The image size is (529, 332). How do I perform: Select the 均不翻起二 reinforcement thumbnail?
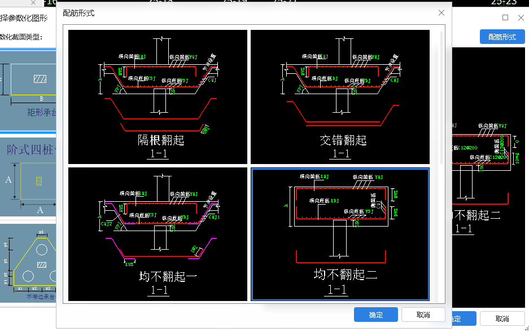coord(340,234)
